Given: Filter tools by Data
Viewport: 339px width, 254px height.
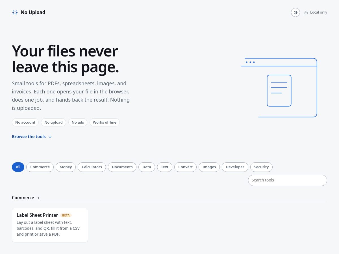Looking at the screenshot, I should (147, 167).
